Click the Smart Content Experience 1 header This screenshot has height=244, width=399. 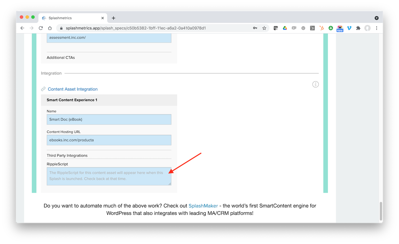coord(109,100)
